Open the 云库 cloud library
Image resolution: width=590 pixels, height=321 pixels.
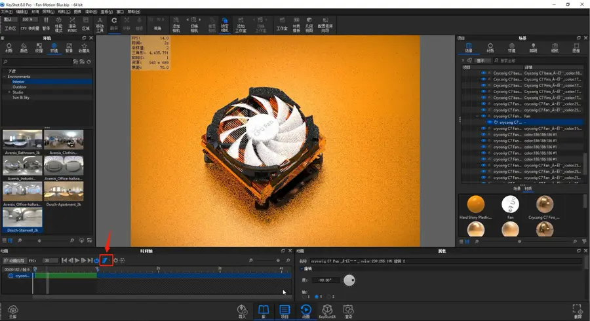pos(13,311)
